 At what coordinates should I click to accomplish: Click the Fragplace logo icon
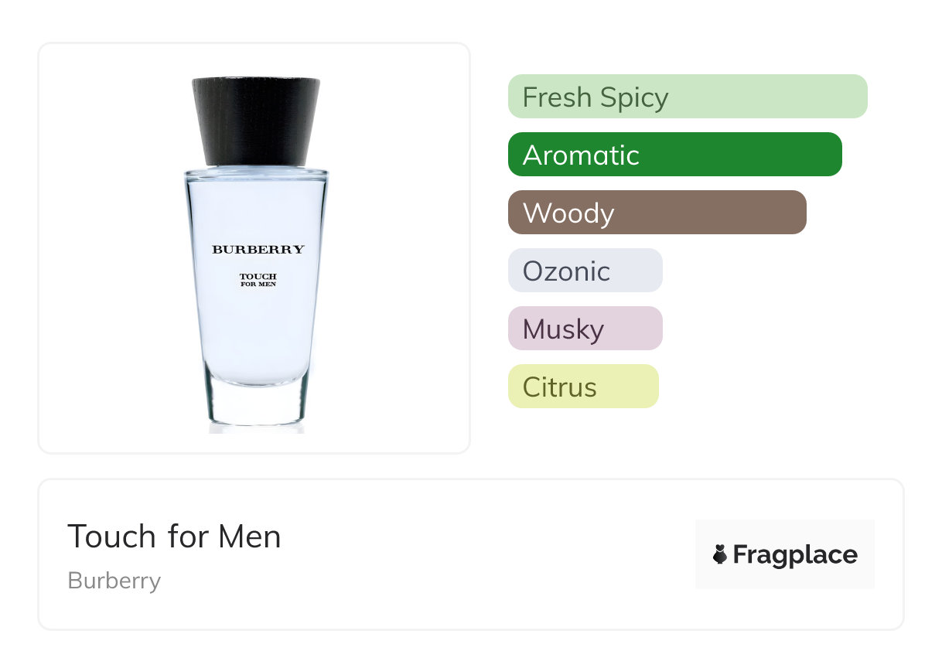(x=720, y=554)
